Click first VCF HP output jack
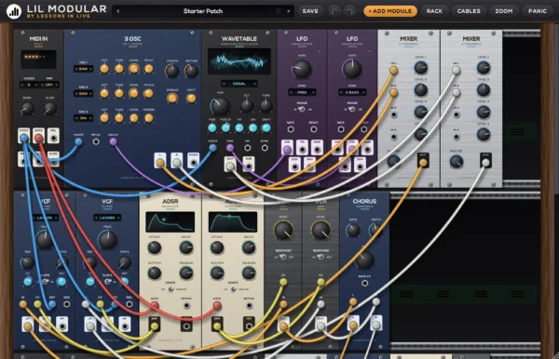Image resolution: width=559 pixels, height=359 pixels. [x=62, y=326]
